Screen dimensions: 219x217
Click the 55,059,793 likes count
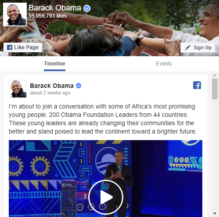coord(48,16)
